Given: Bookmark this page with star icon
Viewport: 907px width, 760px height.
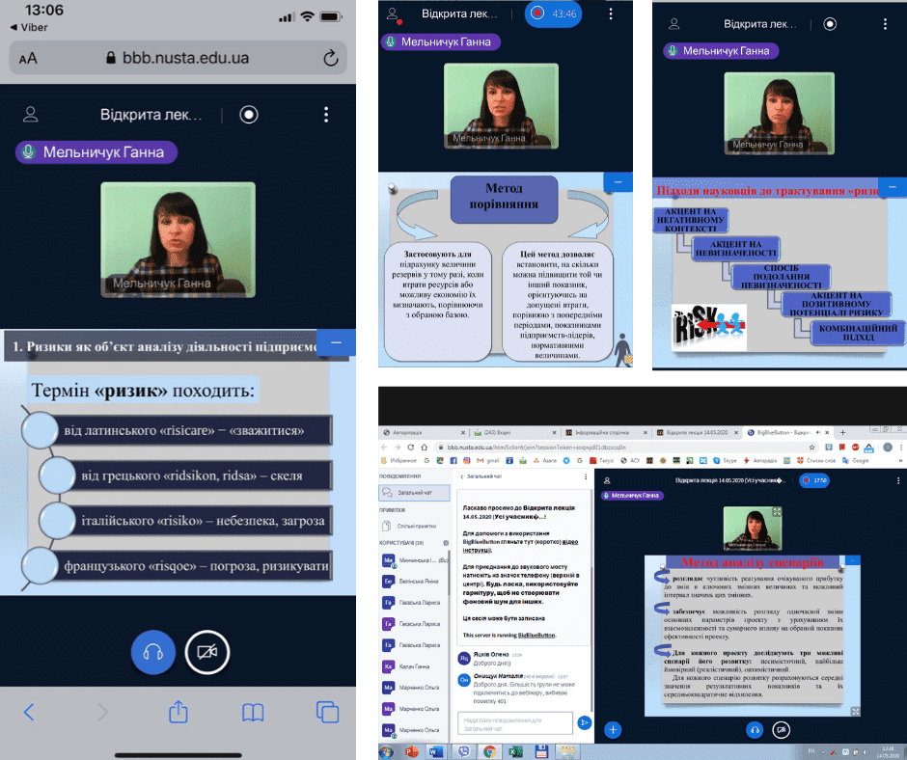Looking at the screenshot, I should tap(812, 448).
